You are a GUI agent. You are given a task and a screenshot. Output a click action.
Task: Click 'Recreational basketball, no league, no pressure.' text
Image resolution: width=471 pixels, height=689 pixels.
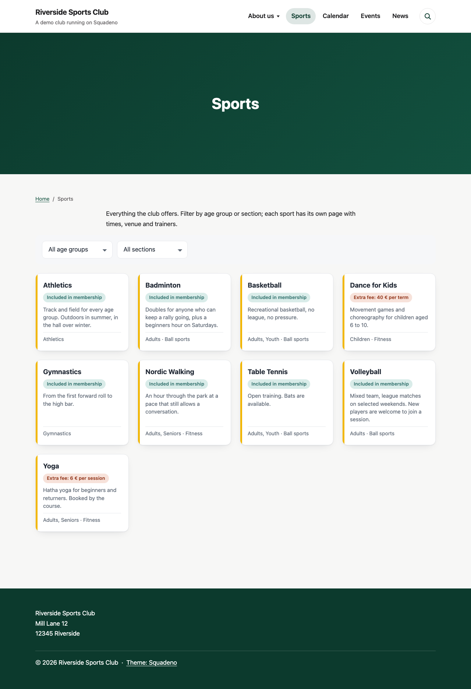[x=281, y=313]
